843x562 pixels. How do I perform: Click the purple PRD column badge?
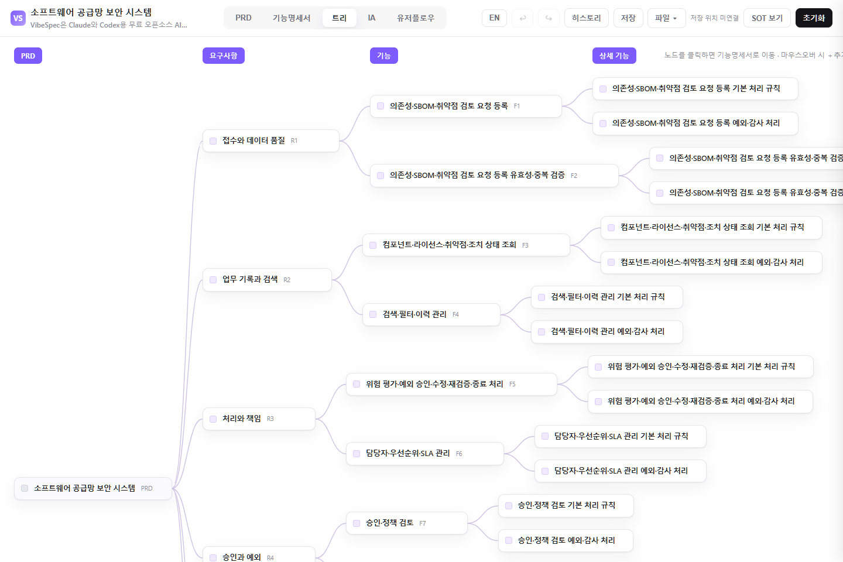28,56
